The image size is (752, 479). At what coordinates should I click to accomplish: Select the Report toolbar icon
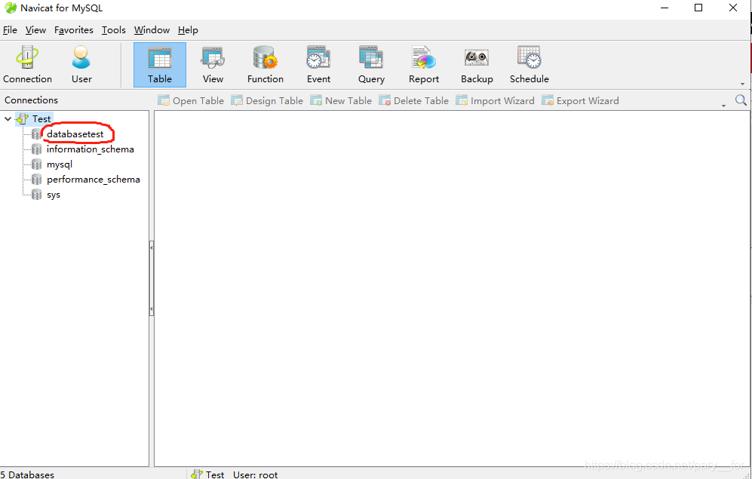click(x=424, y=64)
